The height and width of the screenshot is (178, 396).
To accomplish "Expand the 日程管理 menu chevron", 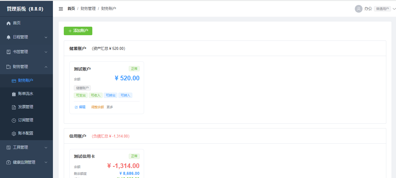I will [x=46, y=37].
